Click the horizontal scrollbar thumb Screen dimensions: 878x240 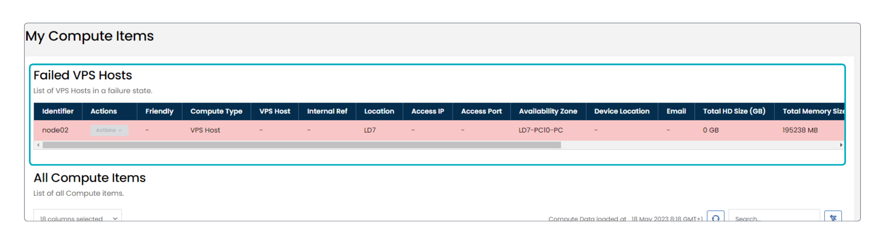click(302, 145)
